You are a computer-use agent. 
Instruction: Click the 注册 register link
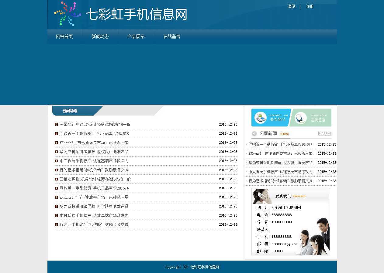(x=310, y=6)
